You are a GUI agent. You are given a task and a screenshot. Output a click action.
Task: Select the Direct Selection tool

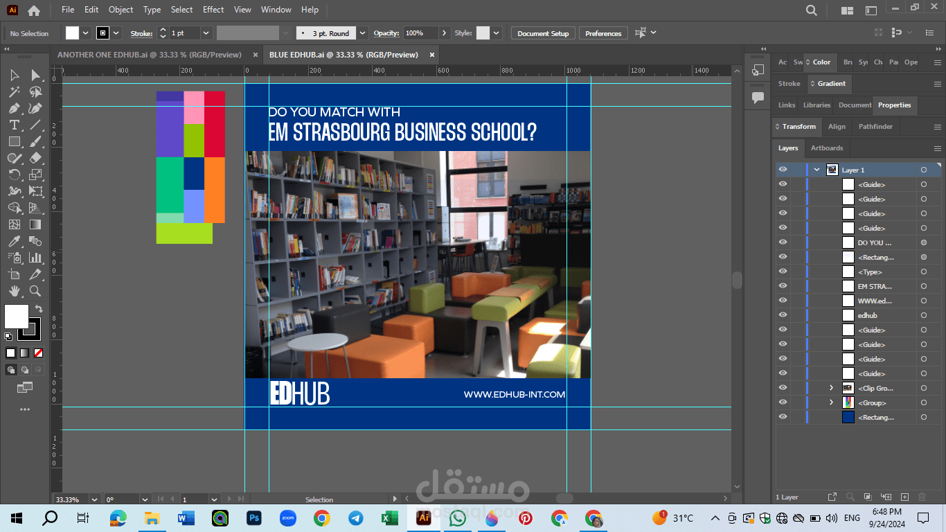[x=35, y=75]
